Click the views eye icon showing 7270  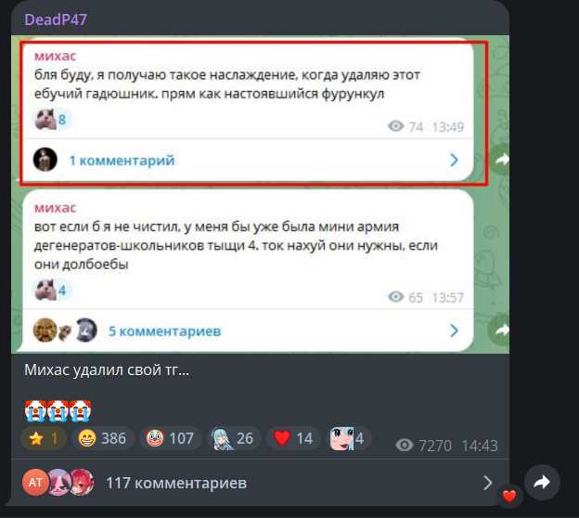coord(405,446)
